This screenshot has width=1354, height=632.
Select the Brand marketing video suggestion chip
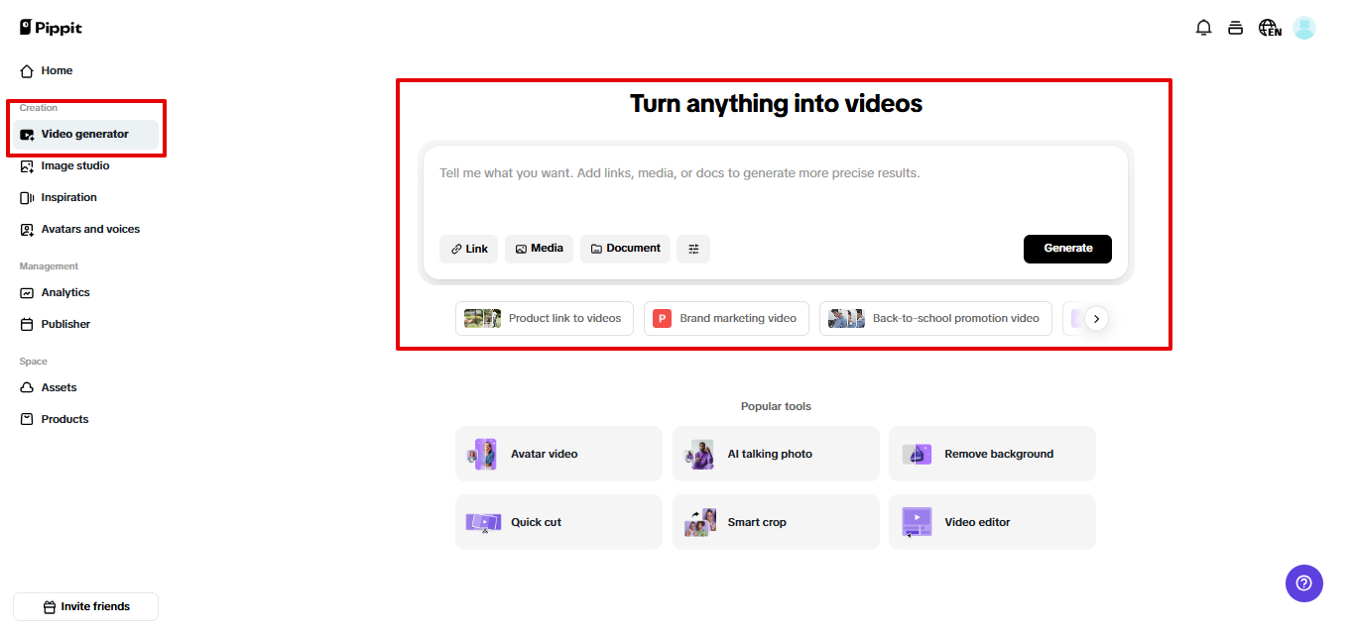[x=726, y=318]
